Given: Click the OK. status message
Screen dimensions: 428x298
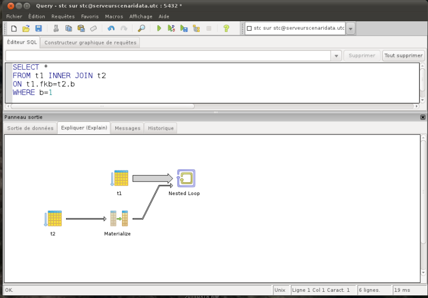Looking at the screenshot, I should click(x=9, y=290).
